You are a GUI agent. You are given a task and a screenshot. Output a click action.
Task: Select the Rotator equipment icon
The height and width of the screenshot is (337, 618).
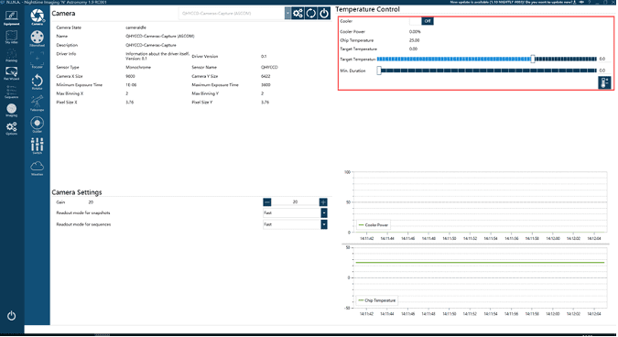click(x=37, y=82)
